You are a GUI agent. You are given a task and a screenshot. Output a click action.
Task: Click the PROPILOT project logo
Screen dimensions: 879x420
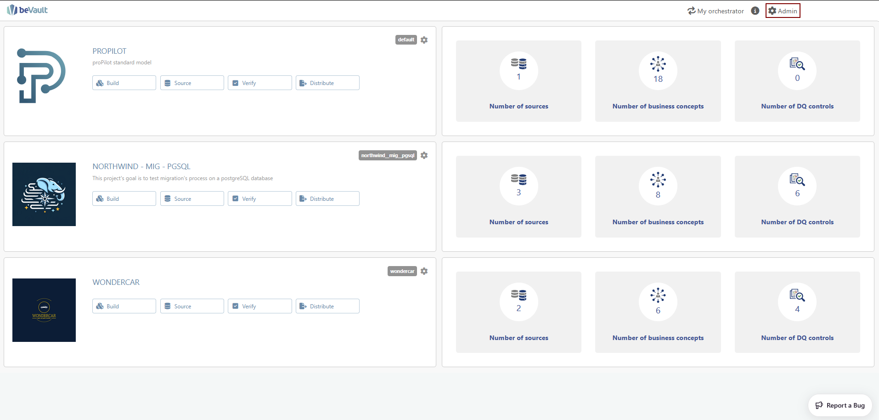point(41,76)
